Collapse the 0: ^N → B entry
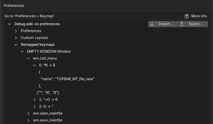 pos(34,65)
